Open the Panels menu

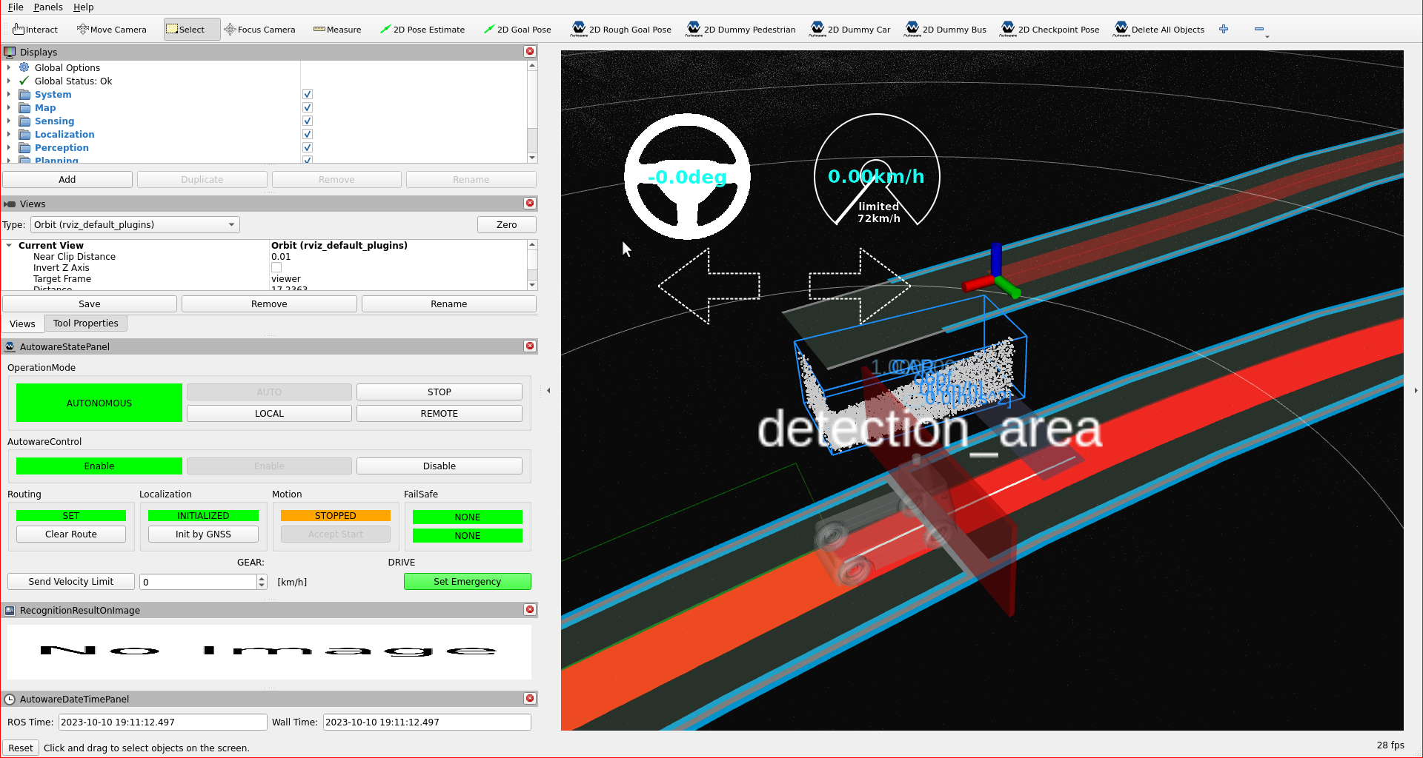47,7
